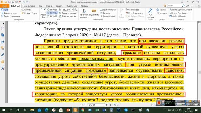
Task: Follow the underlined 'должностных лиц' link
Action: 96,59
